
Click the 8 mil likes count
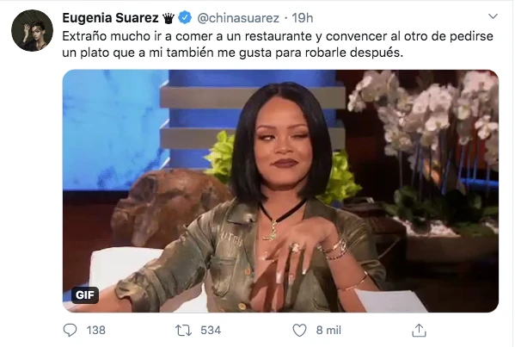pos(328,330)
